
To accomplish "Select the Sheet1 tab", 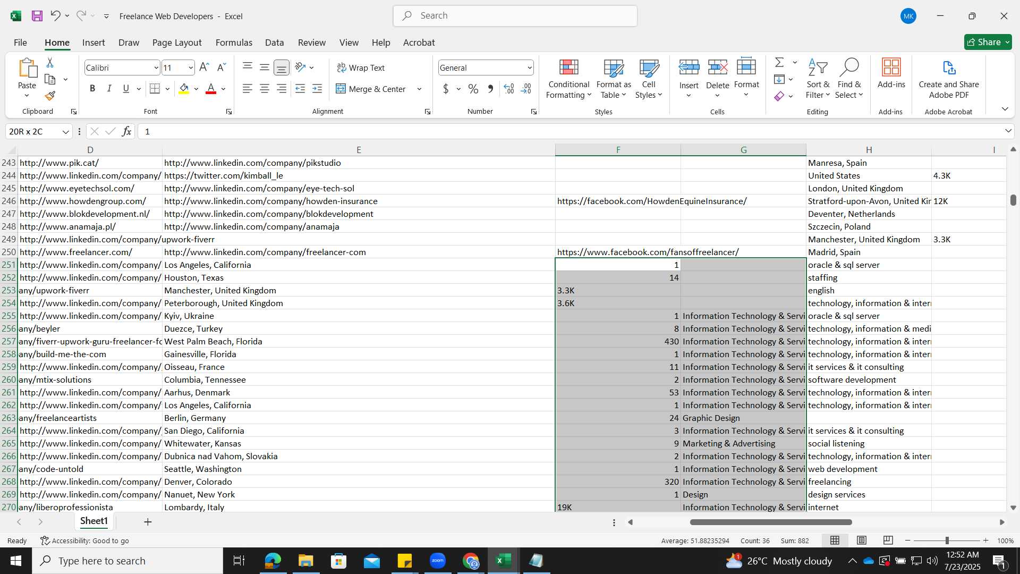I will coord(94,521).
